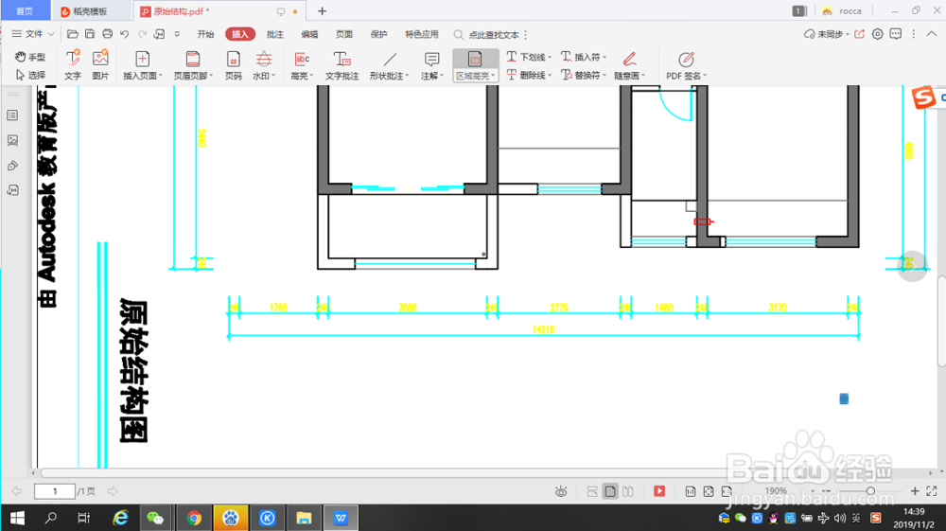Open the 保护 ribbon tab
The width and height of the screenshot is (946, 531).
379,34
